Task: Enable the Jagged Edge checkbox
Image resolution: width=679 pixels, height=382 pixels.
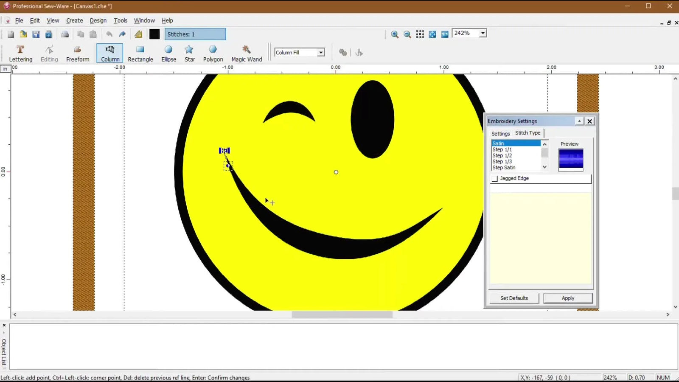Action: tap(495, 179)
